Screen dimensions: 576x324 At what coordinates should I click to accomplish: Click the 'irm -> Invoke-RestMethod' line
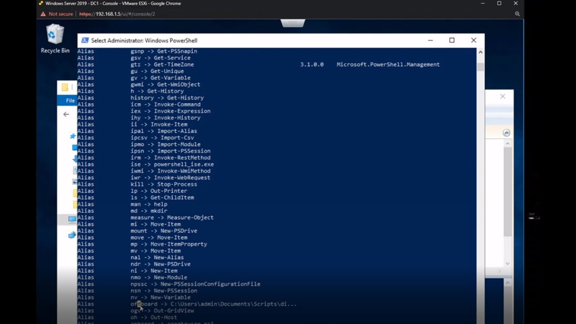tap(170, 157)
